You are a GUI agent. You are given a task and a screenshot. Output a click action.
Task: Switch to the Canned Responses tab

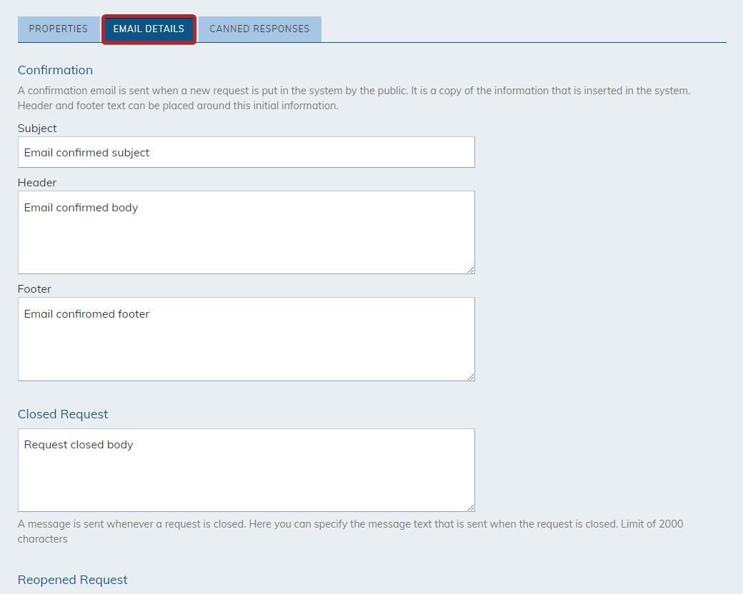point(259,29)
